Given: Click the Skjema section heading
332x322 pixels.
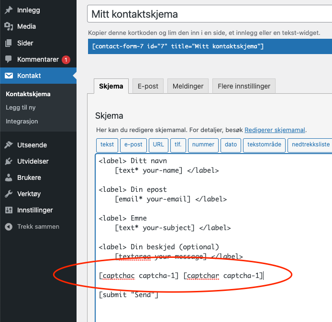Looking at the screenshot, I should (x=109, y=116).
